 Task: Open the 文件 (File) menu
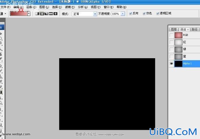click(x=5, y=7)
